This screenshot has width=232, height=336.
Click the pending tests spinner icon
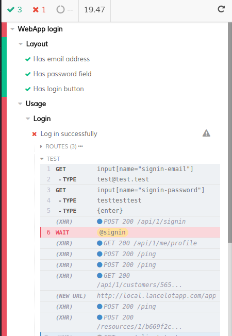click(60, 10)
